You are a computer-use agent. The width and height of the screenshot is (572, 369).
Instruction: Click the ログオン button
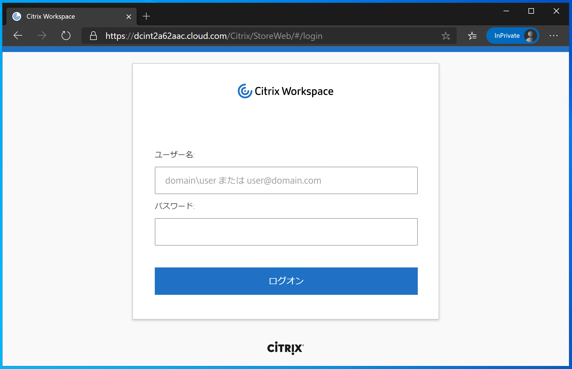point(286,281)
